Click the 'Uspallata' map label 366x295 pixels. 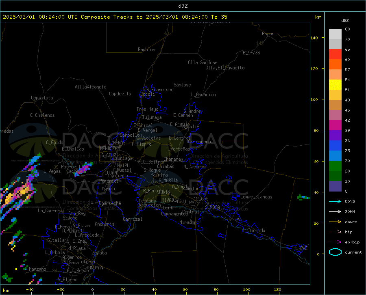click(42, 98)
